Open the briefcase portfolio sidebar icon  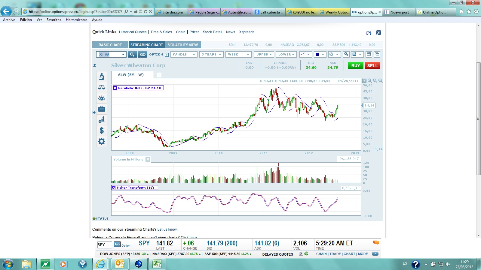click(102, 109)
